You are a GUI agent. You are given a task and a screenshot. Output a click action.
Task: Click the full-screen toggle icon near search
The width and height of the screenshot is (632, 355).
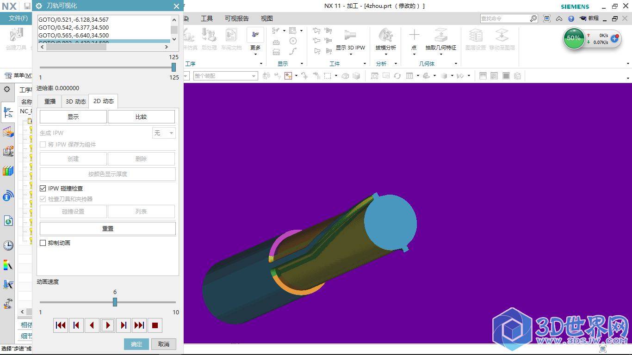[x=547, y=18]
